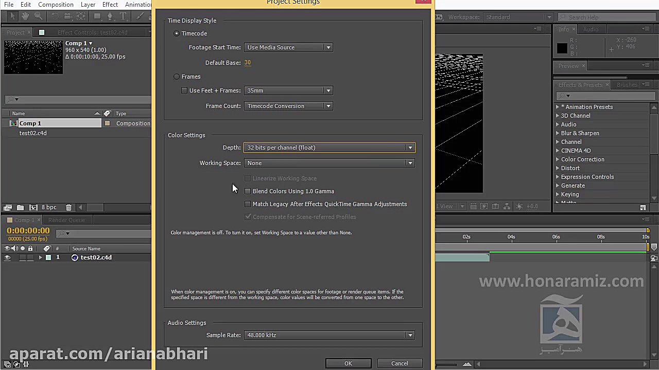Select the Frames radio button
Screen dimensions: 659x370
[x=177, y=77]
